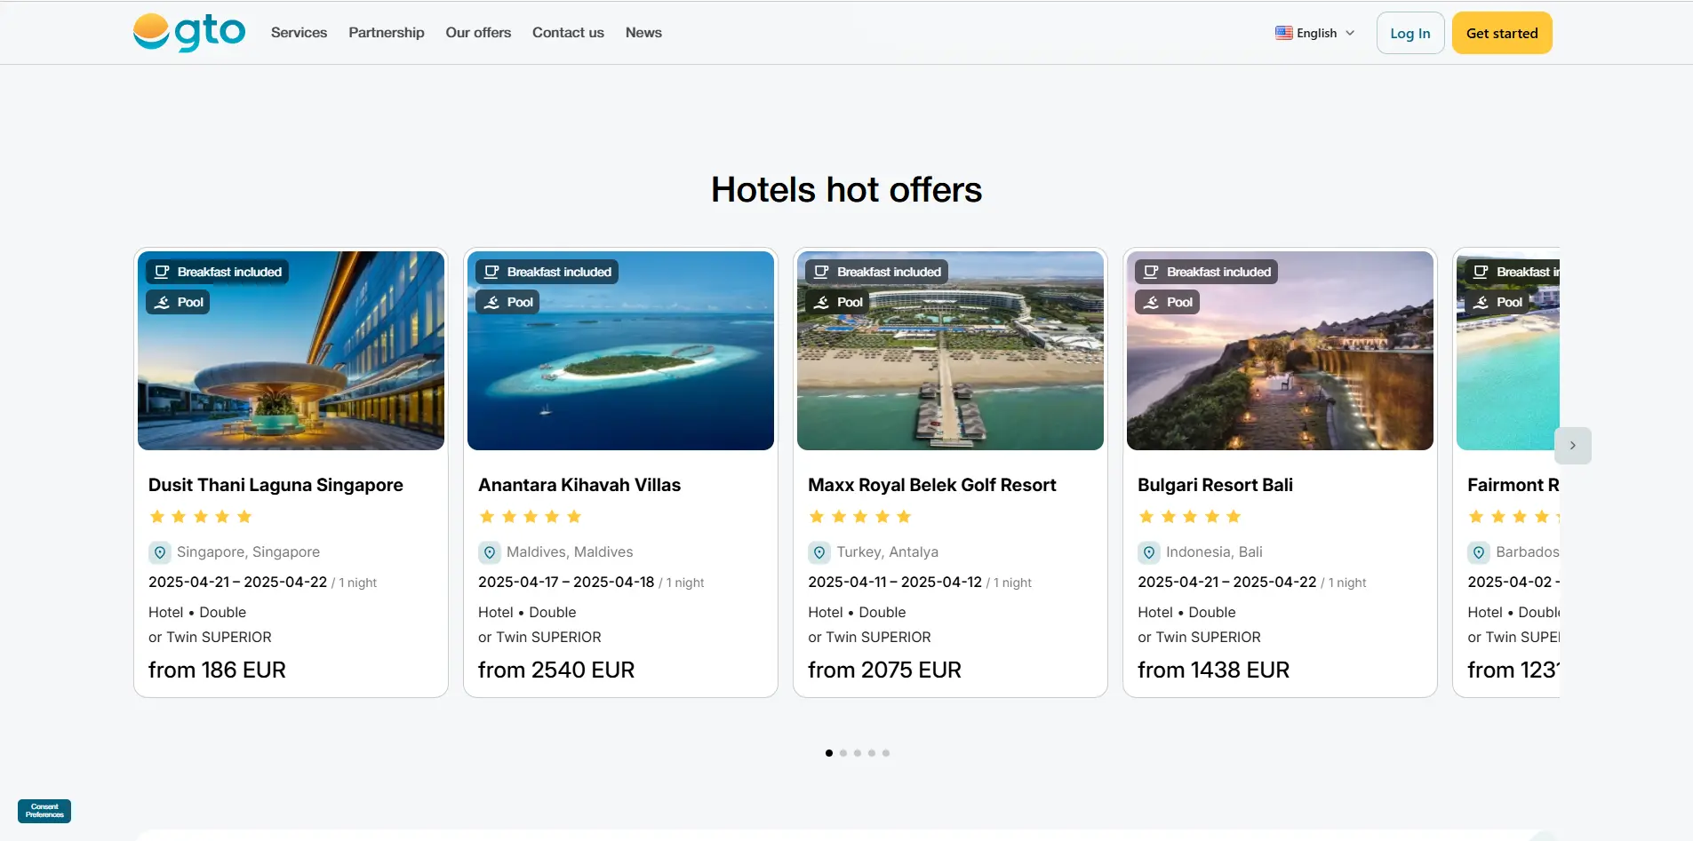
Task: Select the third carousel pagination dot
Action: (857, 752)
